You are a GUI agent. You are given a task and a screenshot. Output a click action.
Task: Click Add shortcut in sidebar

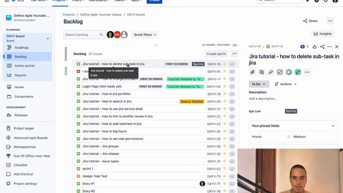[x=23, y=174]
